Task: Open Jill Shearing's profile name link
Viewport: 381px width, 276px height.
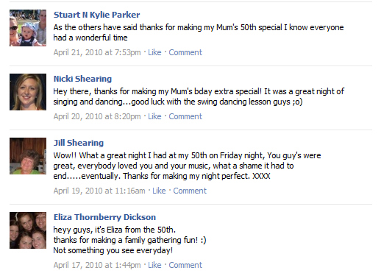Action: (x=79, y=143)
